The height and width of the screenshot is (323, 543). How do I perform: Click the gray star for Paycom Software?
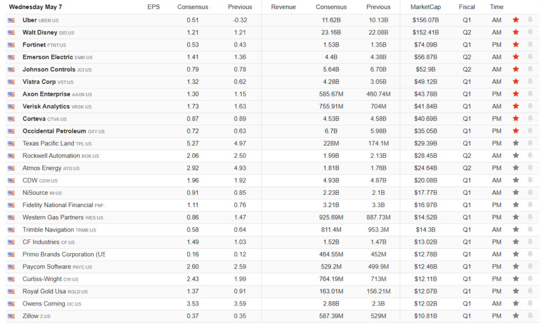point(515,267)
